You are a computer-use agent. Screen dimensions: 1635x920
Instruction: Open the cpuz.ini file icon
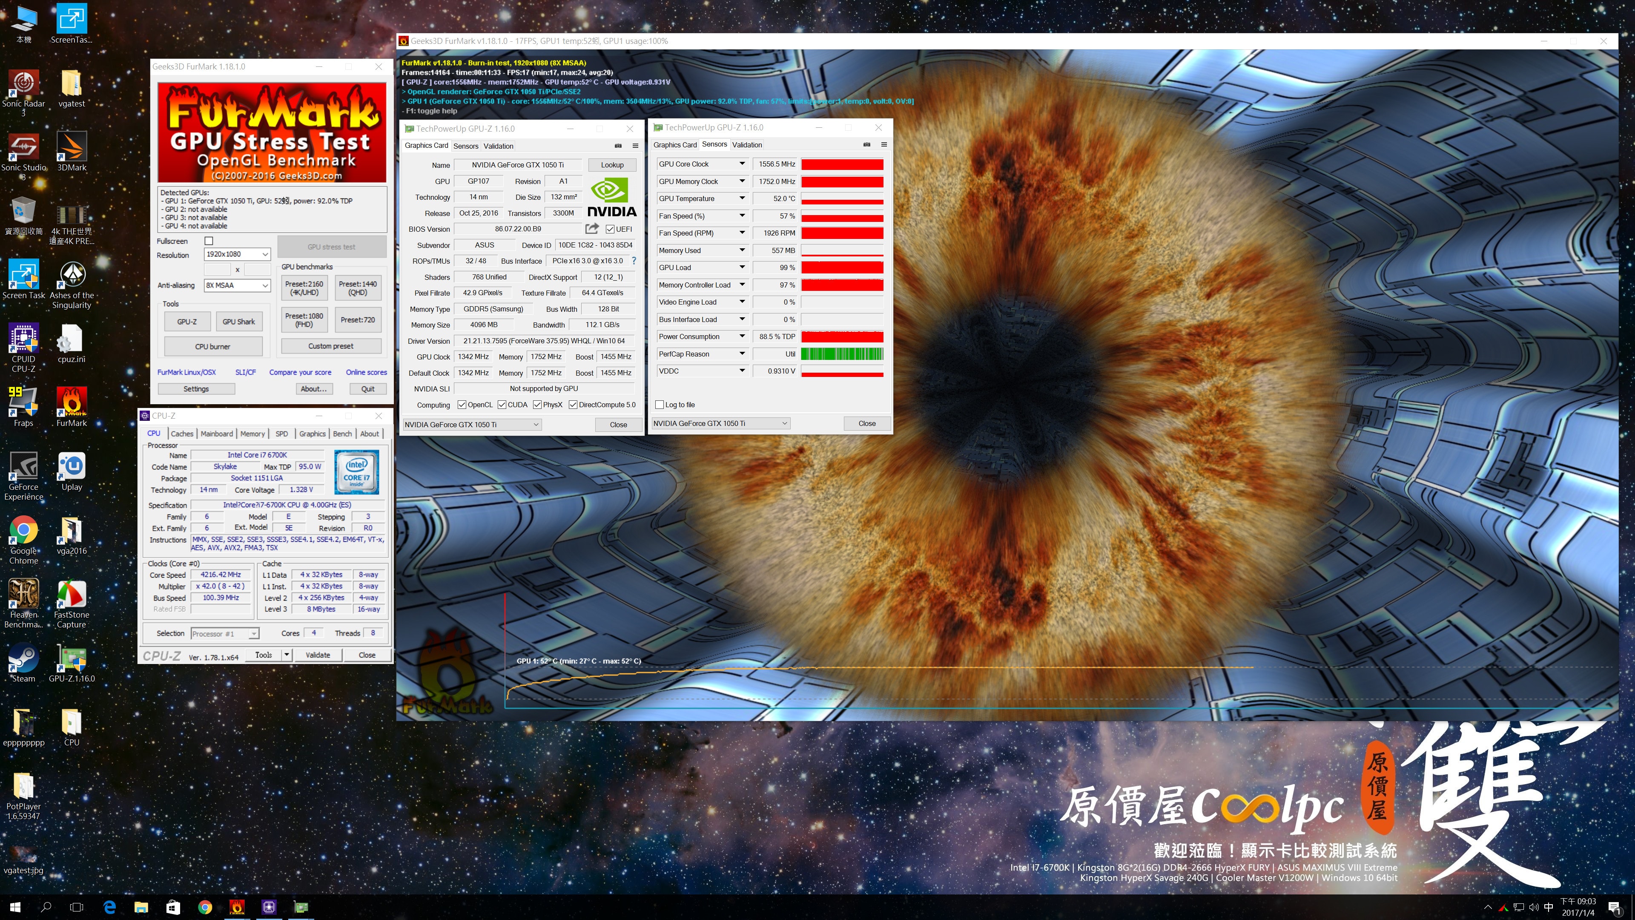pyautogui.click(x=71, y=343)
